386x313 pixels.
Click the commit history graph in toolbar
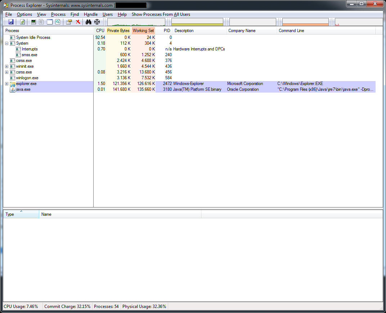click(x=197, y=22)
